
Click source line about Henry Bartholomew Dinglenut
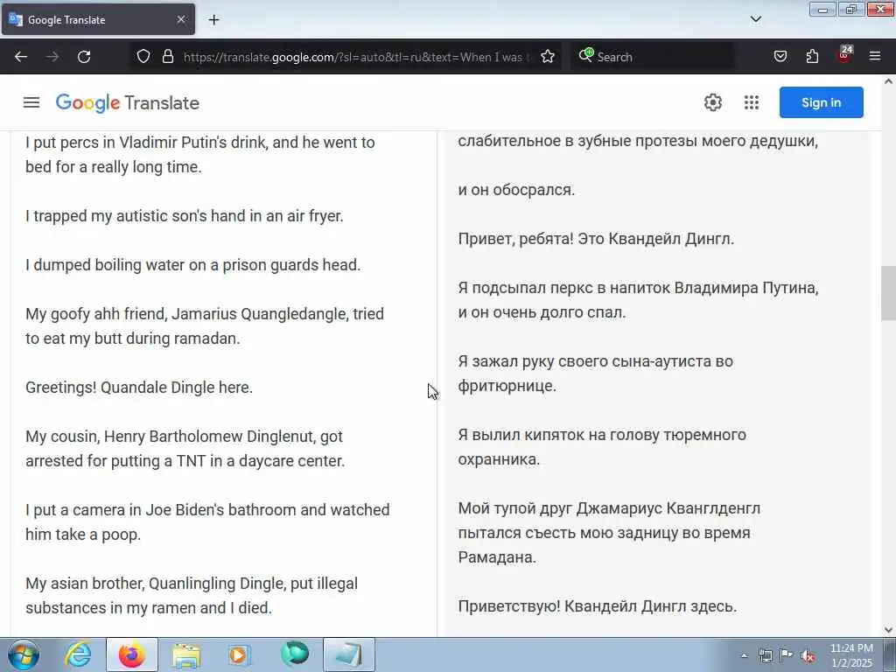click(185, 449)
